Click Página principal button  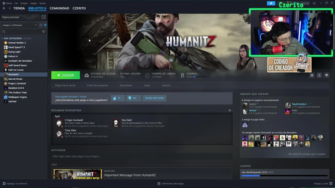tap(20, 17)
